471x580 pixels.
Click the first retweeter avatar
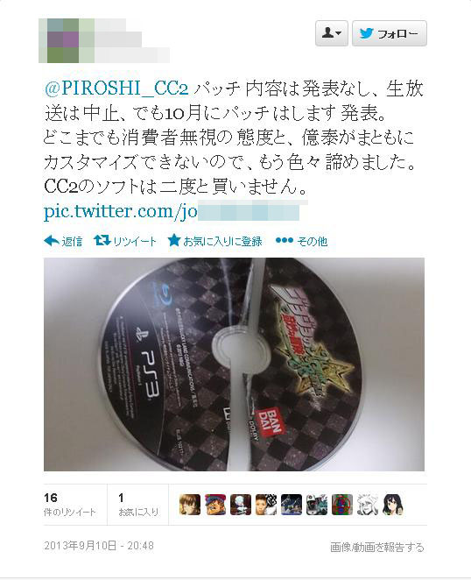190,505
